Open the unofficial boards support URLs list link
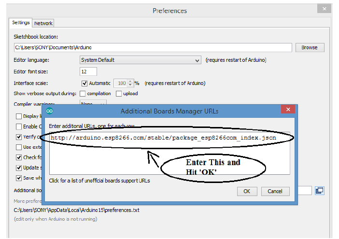The image size is (339, 239). pos(99,181)
